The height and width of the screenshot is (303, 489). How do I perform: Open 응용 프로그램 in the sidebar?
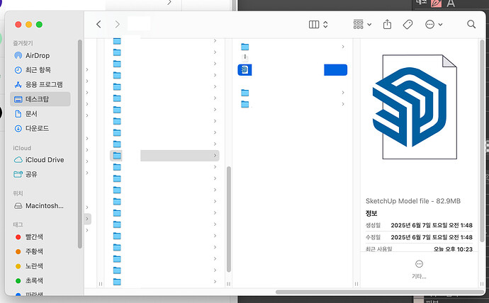point(38,84)
